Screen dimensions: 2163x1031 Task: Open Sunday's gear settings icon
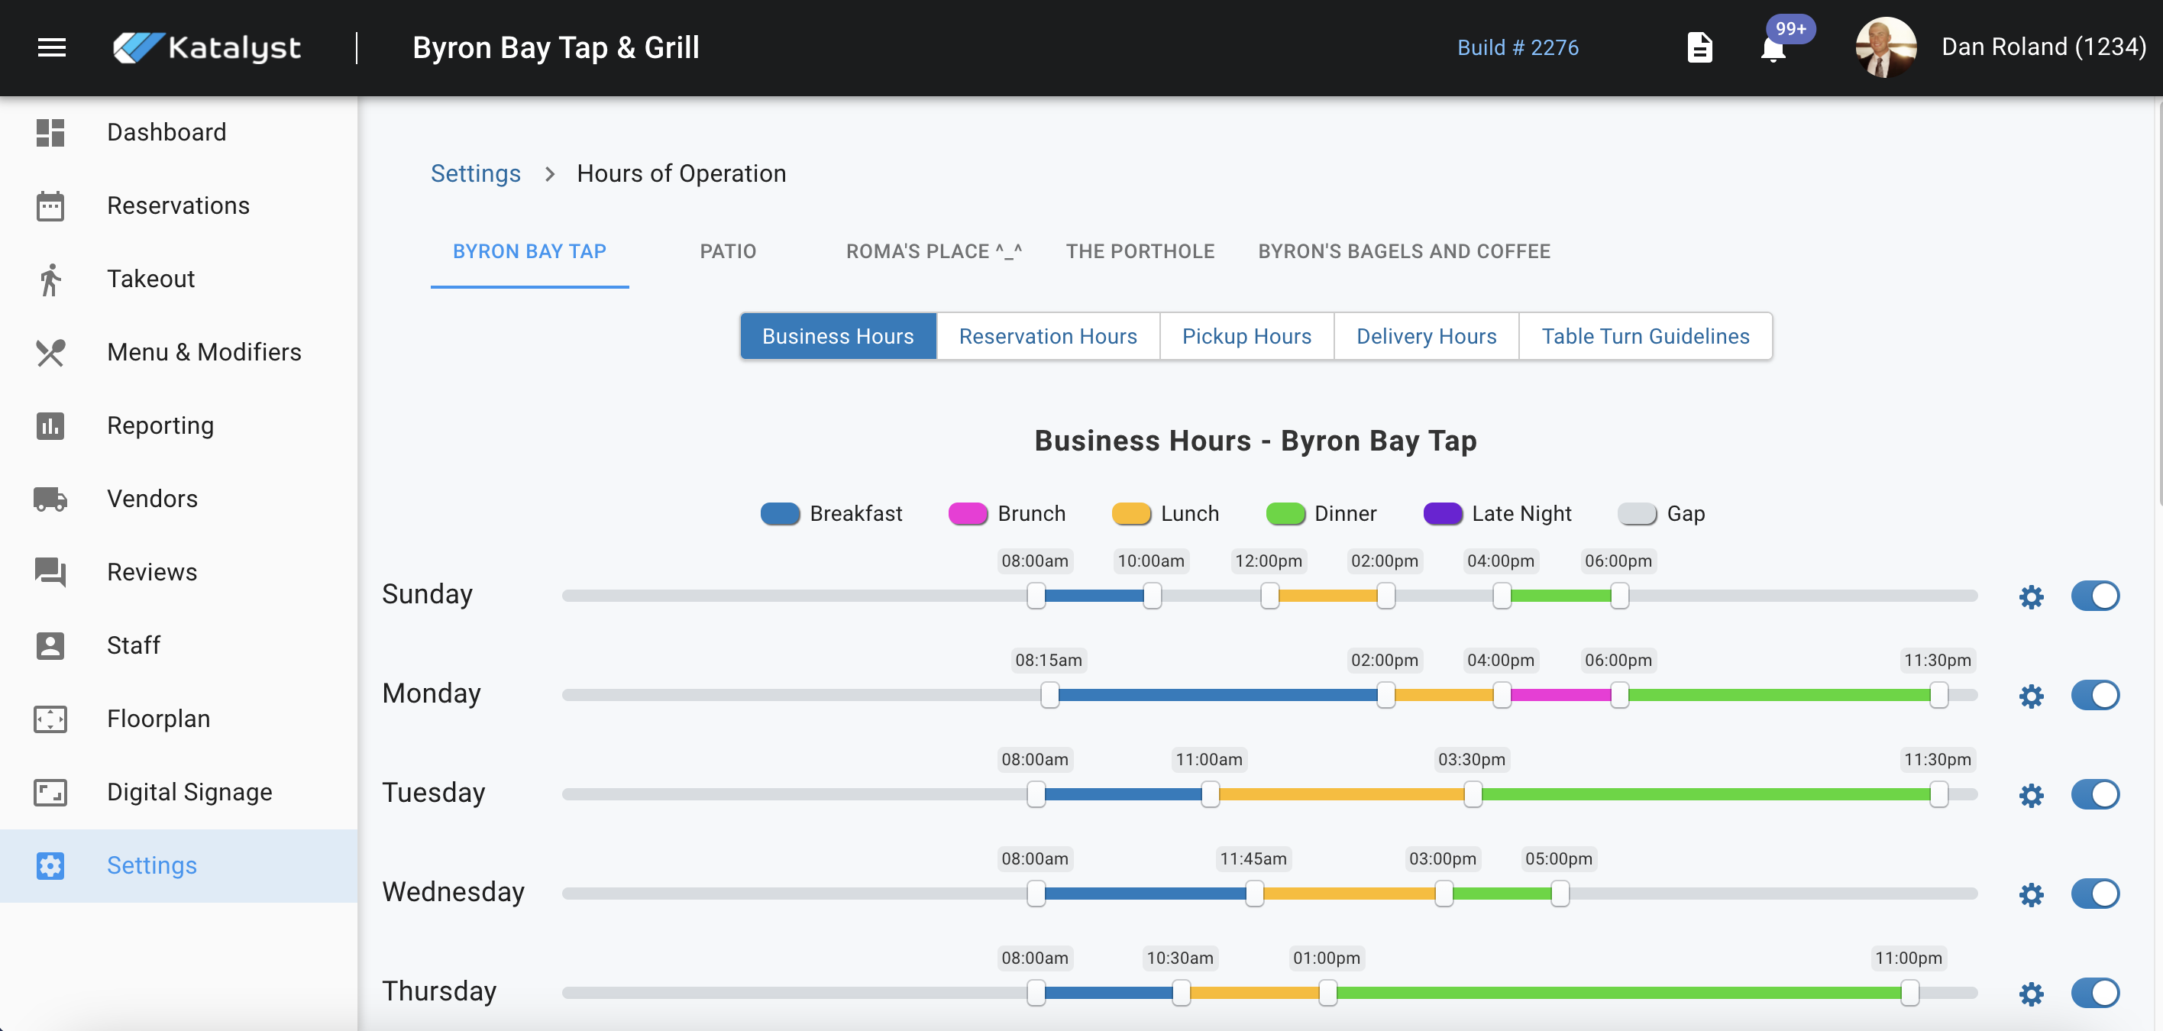[x=2030, y=597]
